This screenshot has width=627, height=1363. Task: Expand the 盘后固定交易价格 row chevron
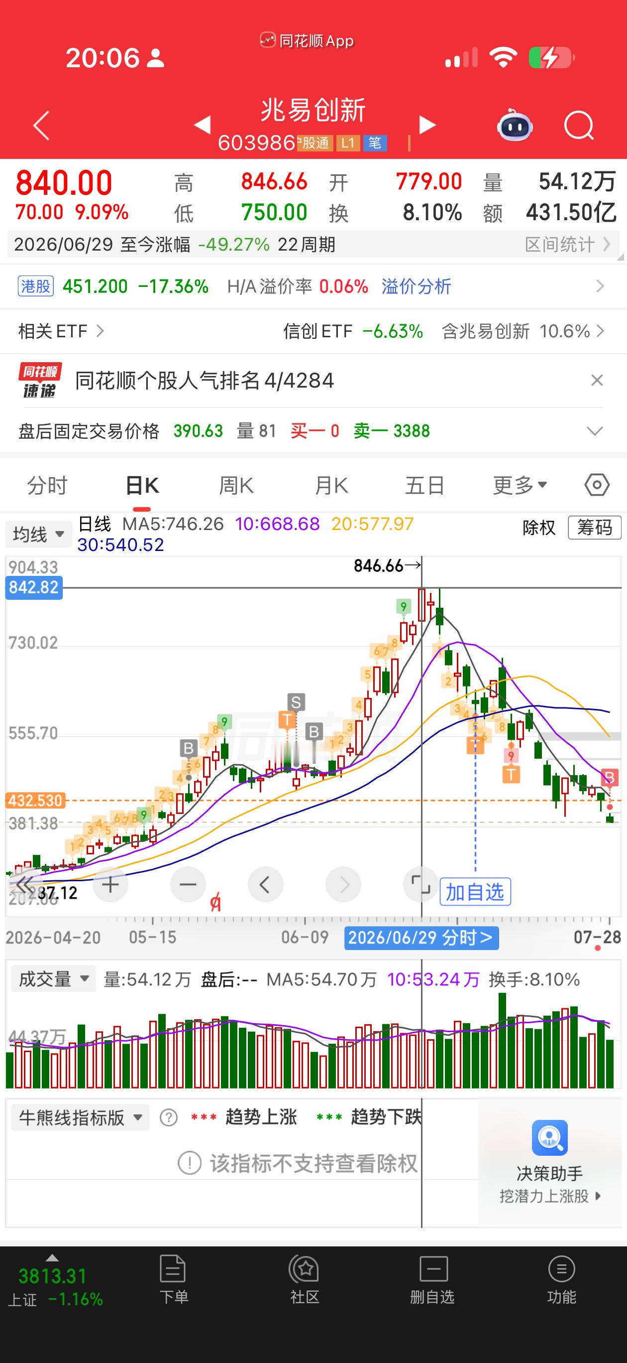pyautogui.click(x=595, y=431)
